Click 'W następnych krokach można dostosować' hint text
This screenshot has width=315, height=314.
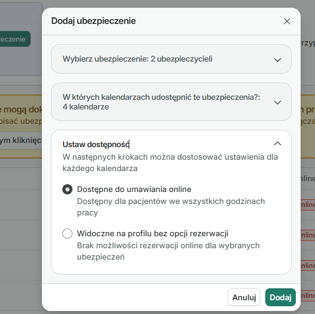170,163
